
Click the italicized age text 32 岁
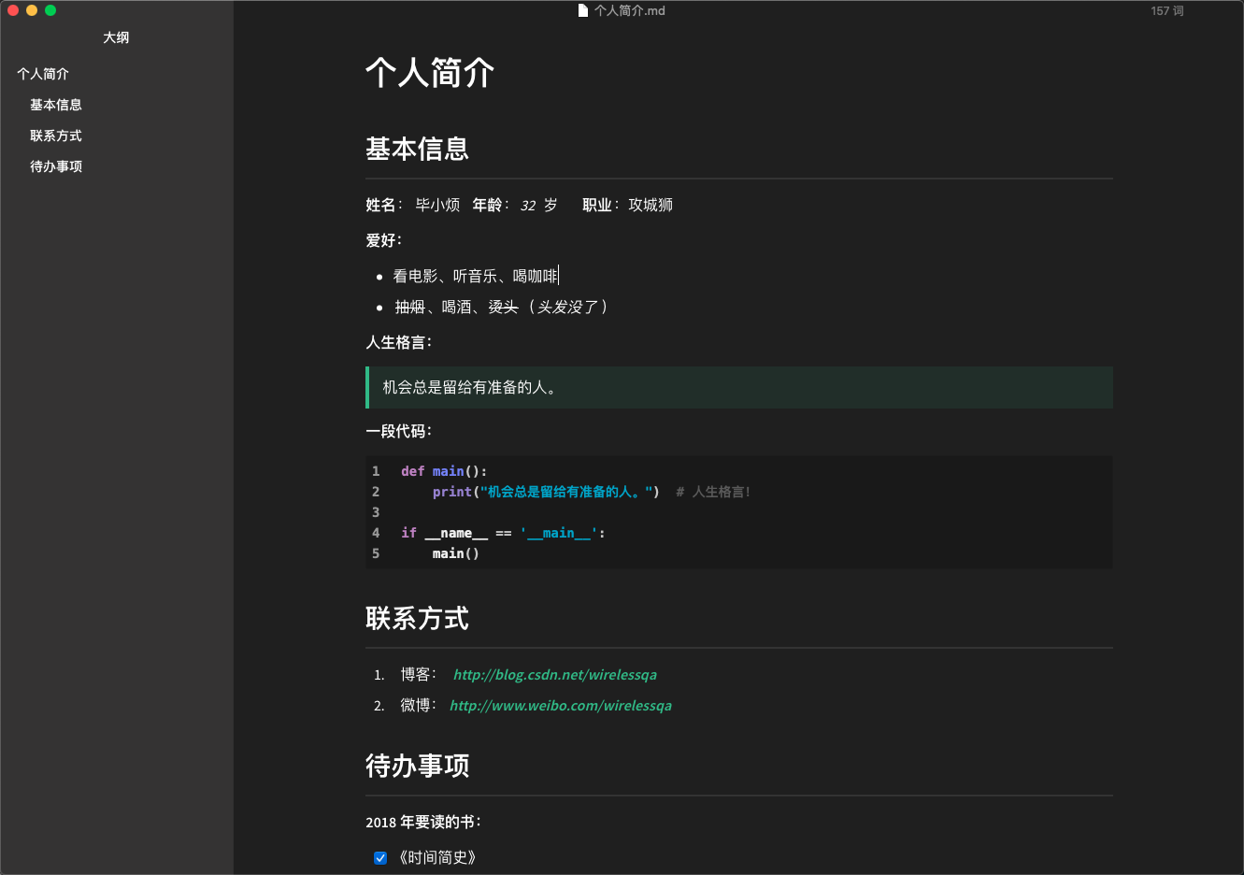(x=535, y=205)
